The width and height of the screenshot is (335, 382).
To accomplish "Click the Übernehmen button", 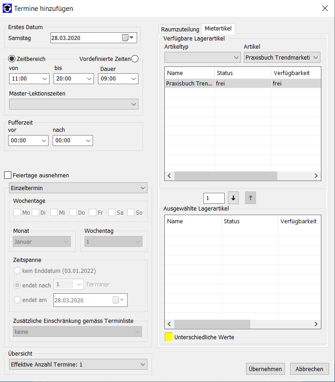I will [266, 369].
